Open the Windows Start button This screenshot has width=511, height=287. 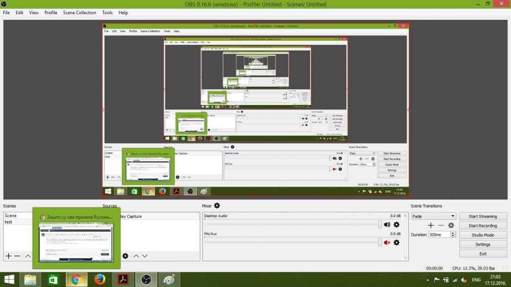[9, 279]
